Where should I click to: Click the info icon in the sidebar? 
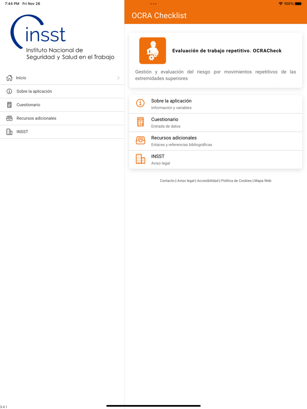(9, 91)
